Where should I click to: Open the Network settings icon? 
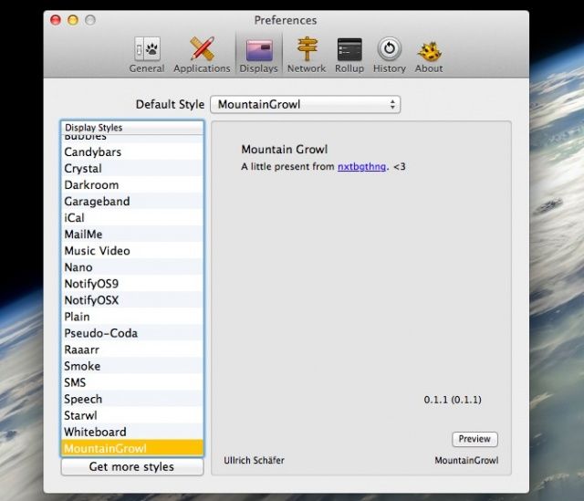307,54
